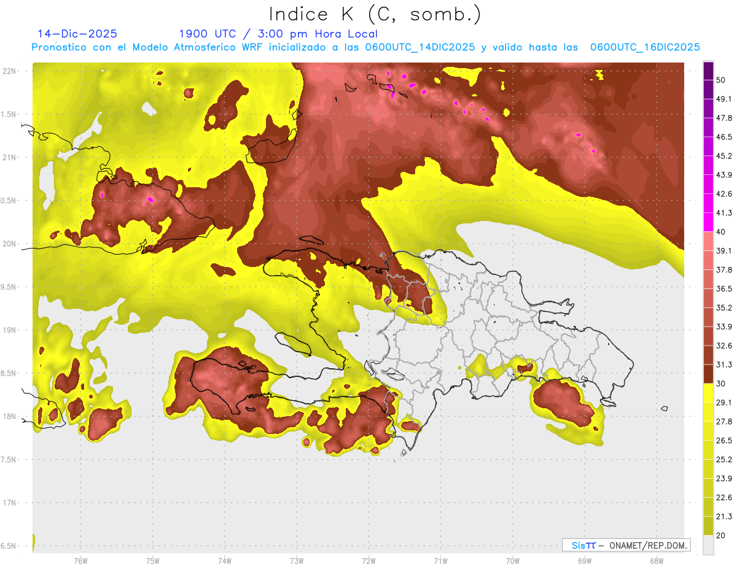Click the 75W longitude label

[x=153, y=560]
